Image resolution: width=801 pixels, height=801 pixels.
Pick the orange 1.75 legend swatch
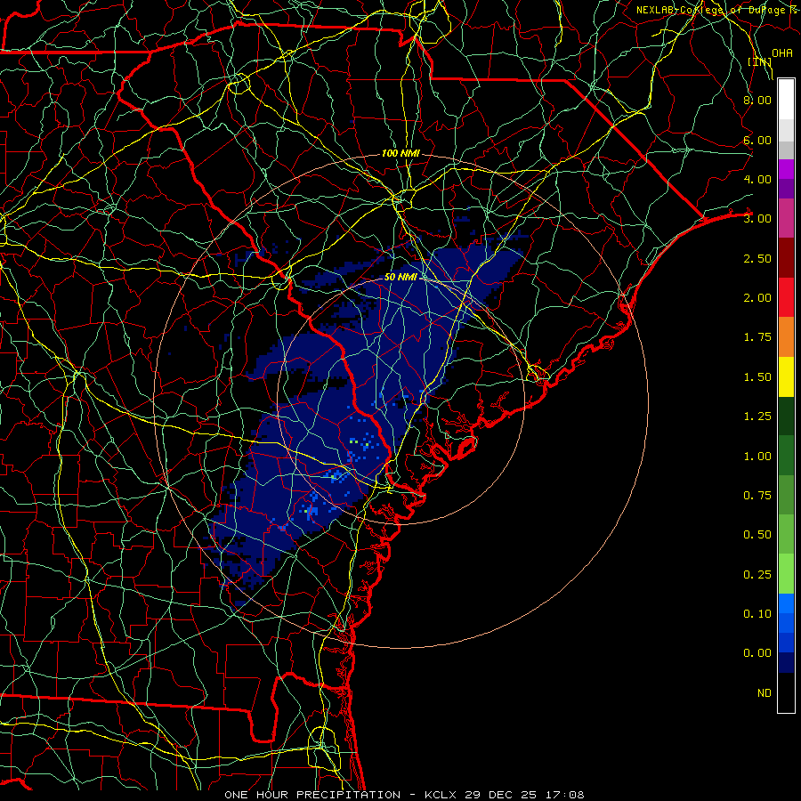click(x=786, y=336)
